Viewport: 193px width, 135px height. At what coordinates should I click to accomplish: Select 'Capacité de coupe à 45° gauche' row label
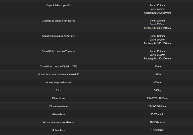58,21
